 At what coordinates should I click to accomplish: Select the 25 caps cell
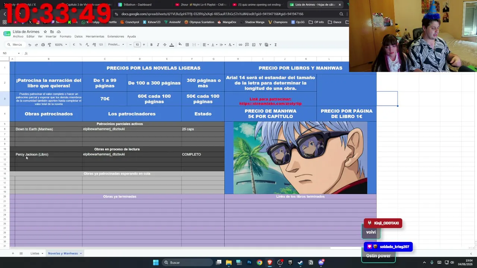point(203,129)
